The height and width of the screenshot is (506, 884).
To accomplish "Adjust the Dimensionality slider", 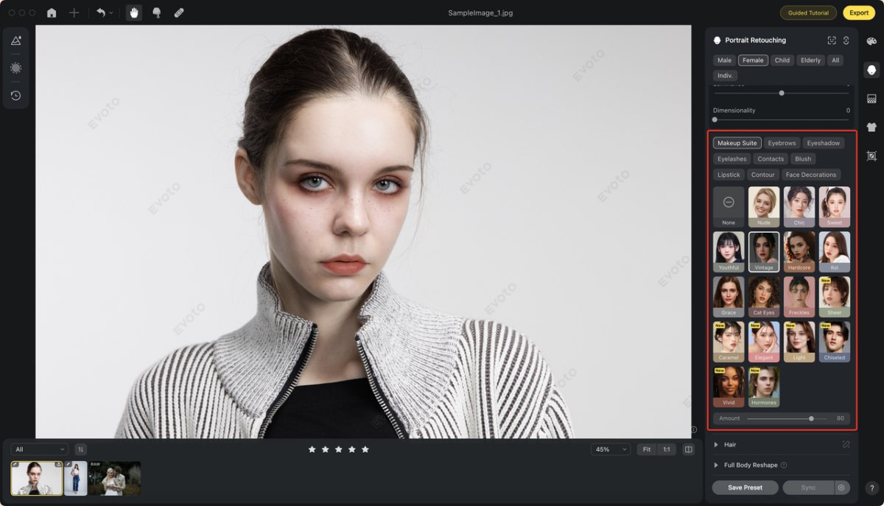I will (781, 119).
